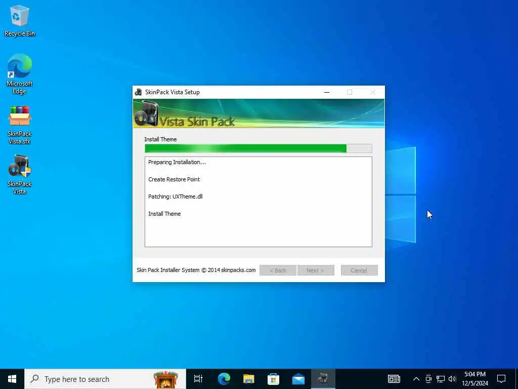Open the News and interests widget icon
518x389 pixels.
(x=394, y=379)
